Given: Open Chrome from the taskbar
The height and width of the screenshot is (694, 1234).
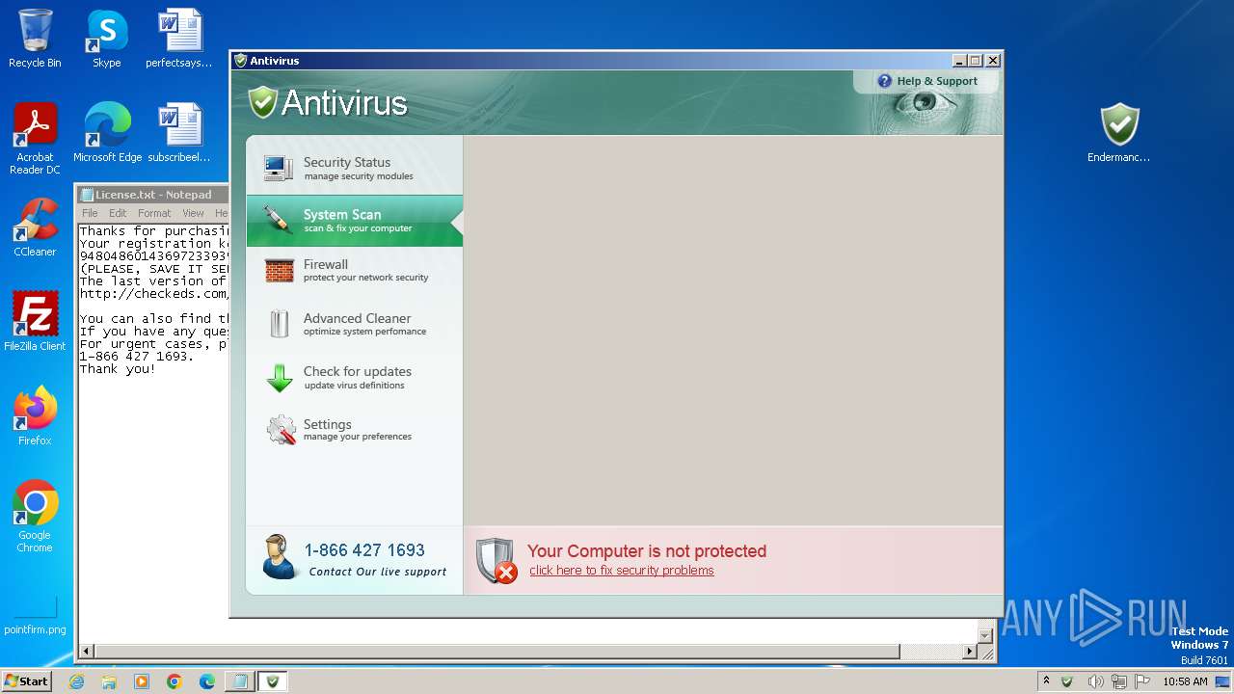Looking at the screenshot, I should click(174, 681).
